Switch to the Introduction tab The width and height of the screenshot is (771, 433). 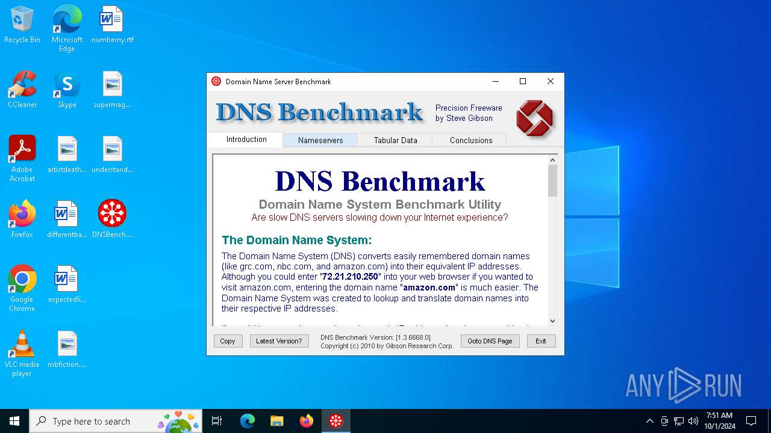(x=246, y=140)
